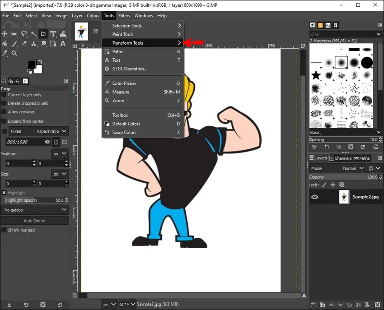Click the create new layer icon
Viewport: 384px width, 310px height.
(x=313, y=305)
